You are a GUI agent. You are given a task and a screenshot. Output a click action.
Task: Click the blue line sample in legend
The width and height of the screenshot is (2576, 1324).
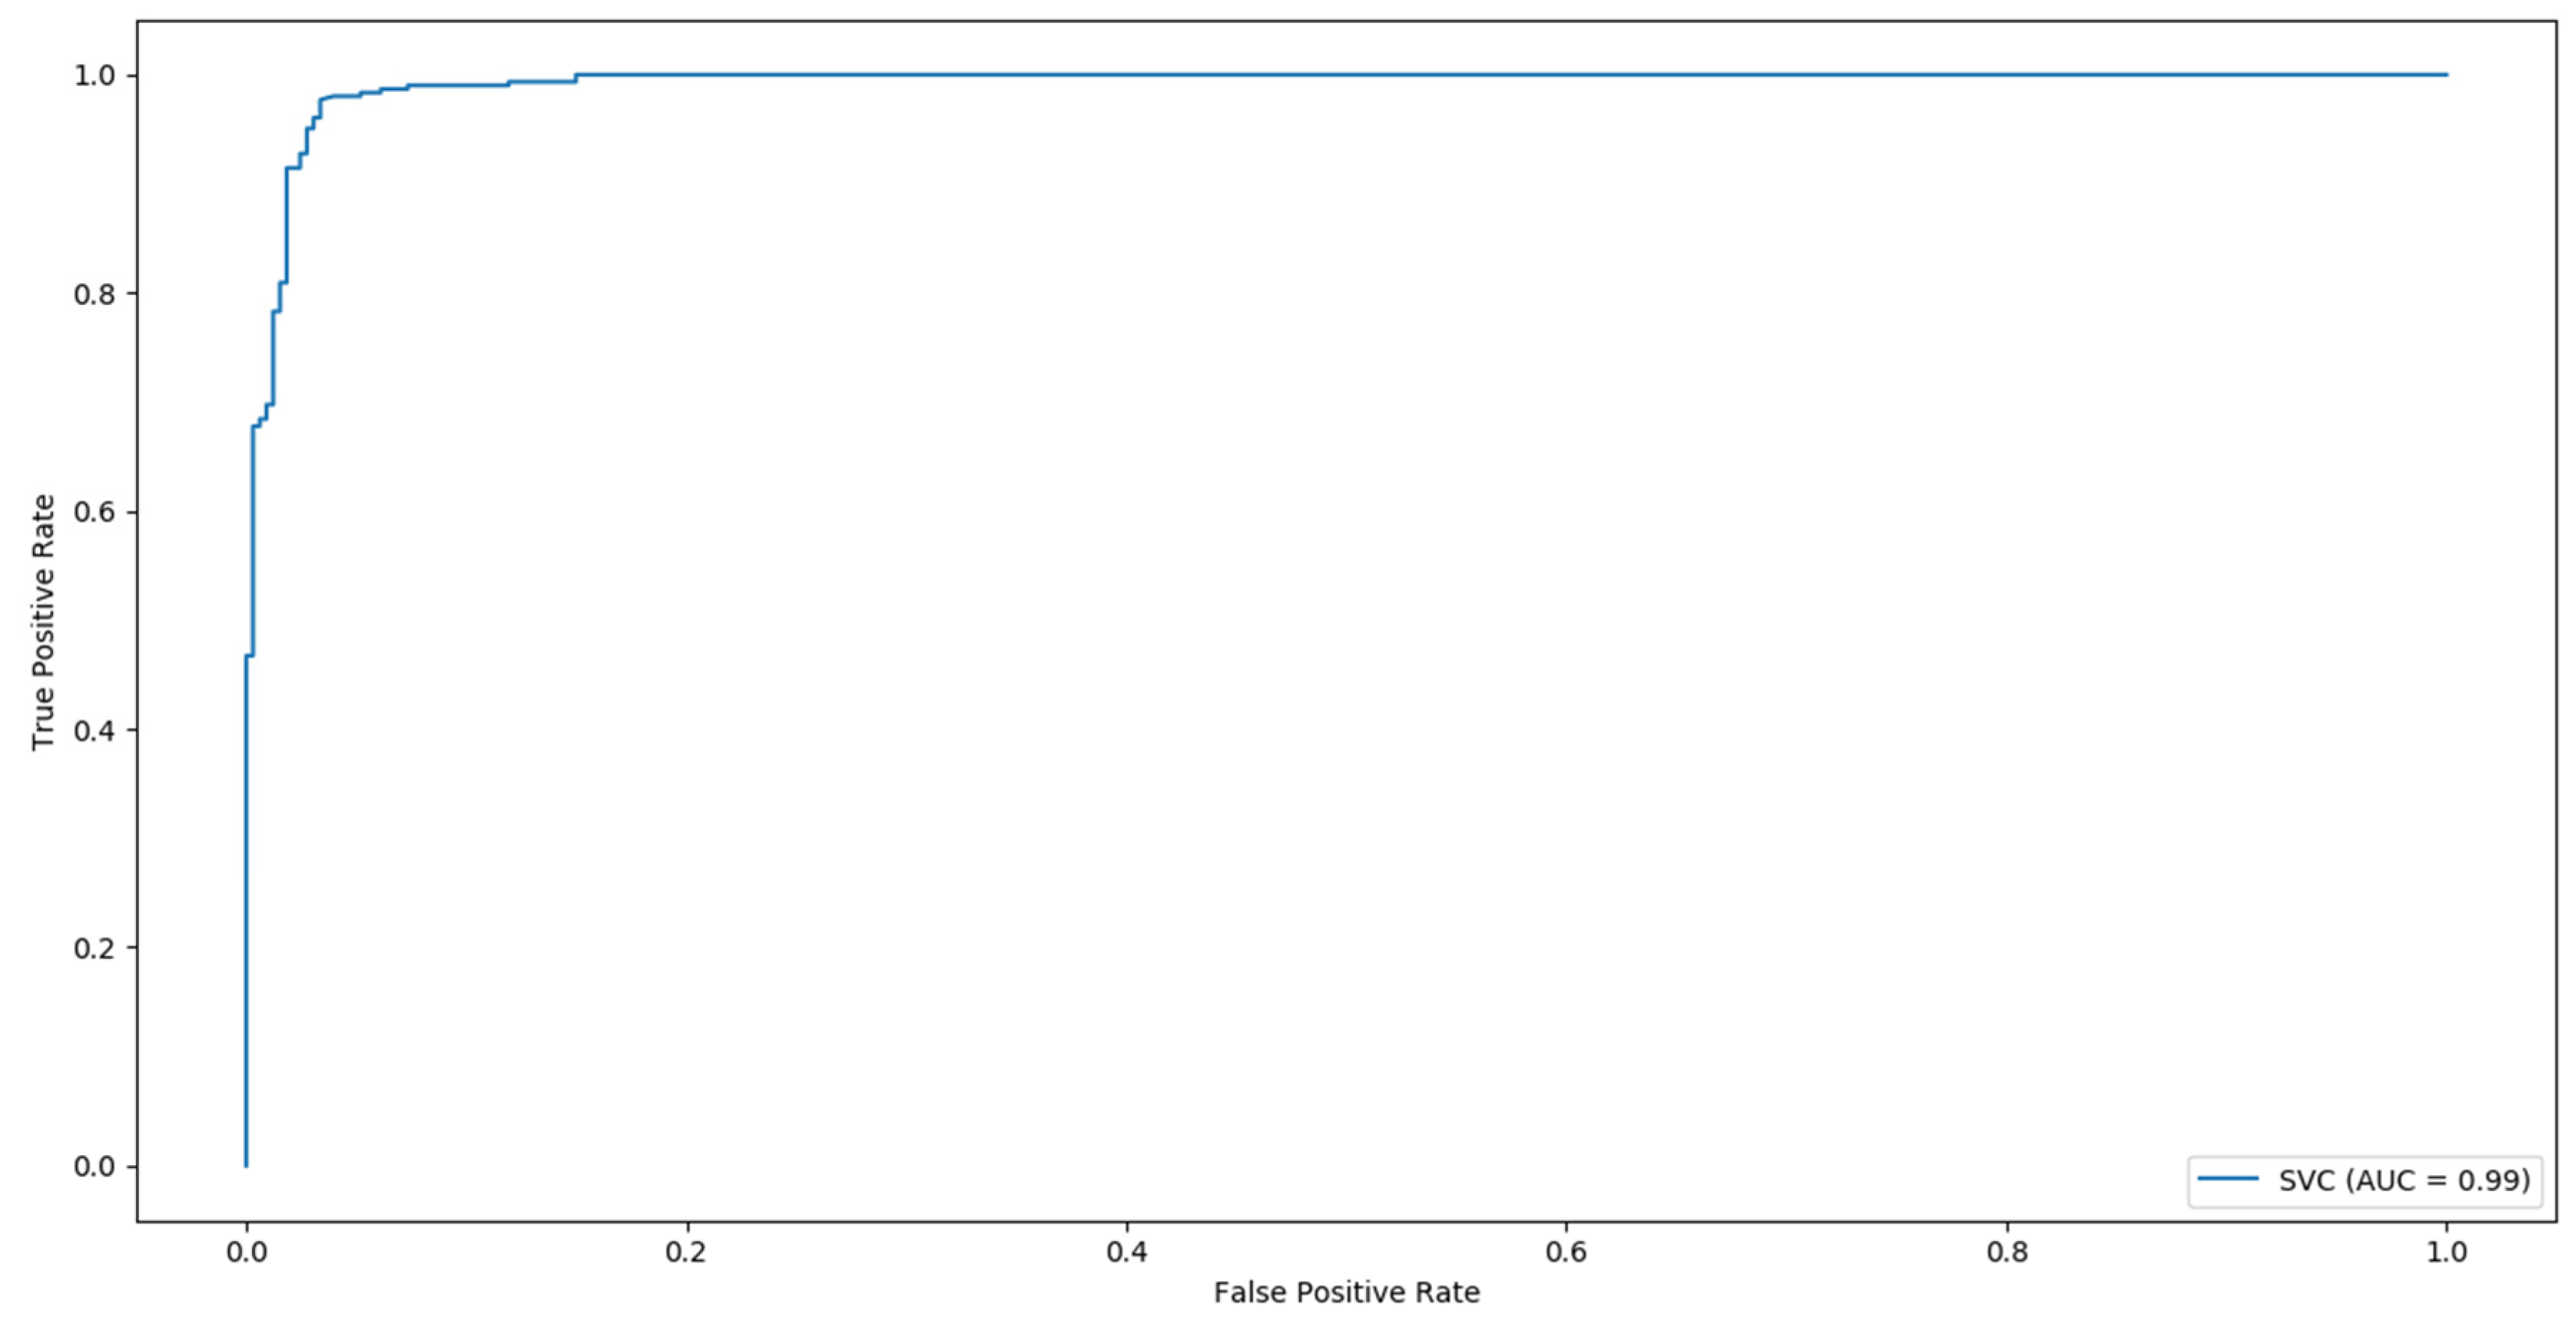click(2227, 1179)
